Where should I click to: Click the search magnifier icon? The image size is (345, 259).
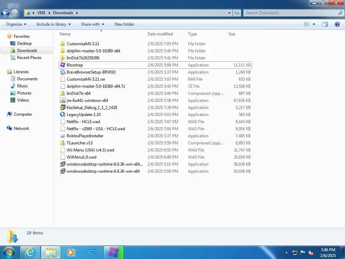tap(340, 13)
